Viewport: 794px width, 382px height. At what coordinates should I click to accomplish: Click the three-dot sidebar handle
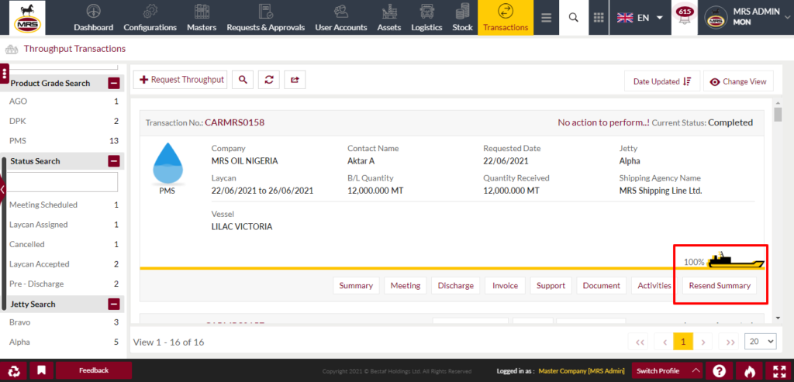(5, 74)
